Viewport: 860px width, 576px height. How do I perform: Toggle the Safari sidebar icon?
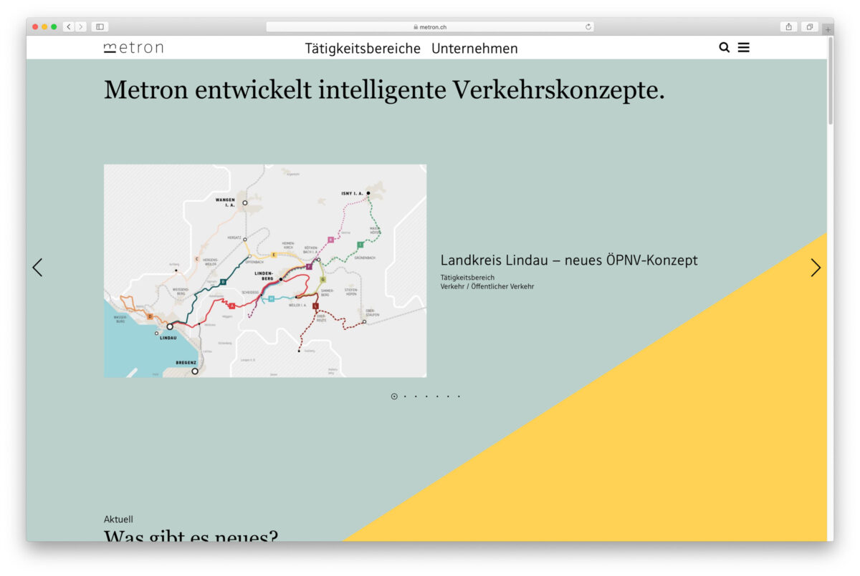tap(100, 27)
